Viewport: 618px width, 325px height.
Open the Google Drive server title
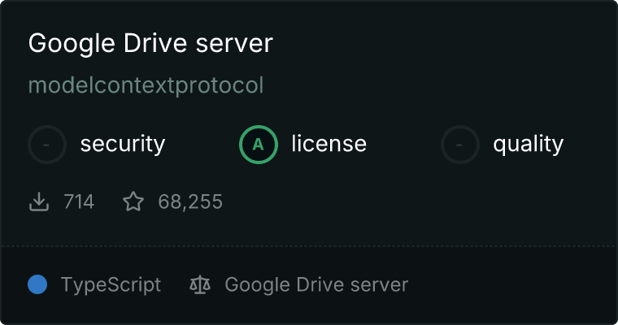pos(150,43)
